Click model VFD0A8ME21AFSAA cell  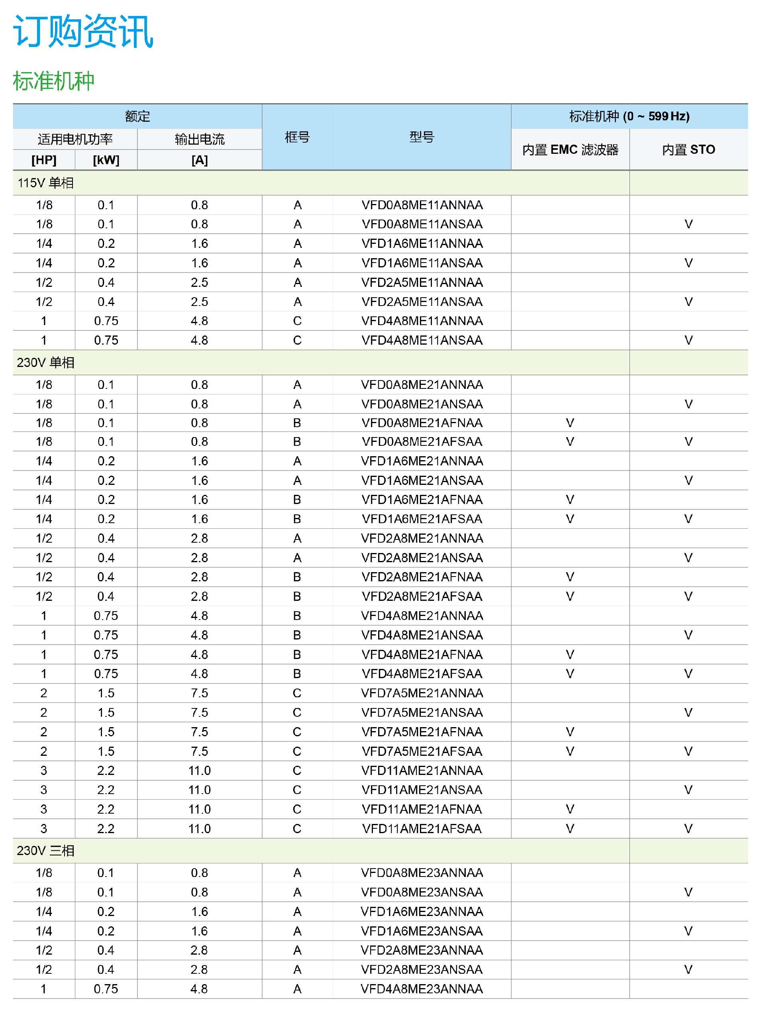click(x=422, y=441)
